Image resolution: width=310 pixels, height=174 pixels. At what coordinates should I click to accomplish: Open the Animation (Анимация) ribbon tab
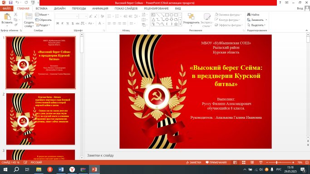point(100,9)
